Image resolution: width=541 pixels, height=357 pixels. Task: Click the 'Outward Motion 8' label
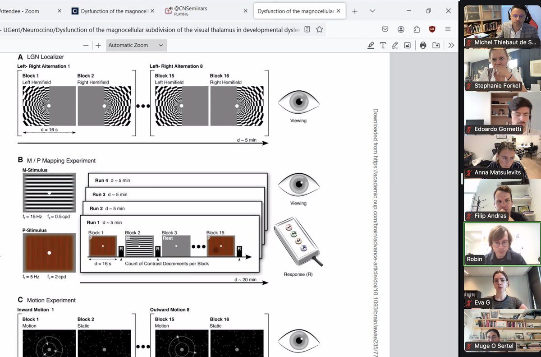tap(170, 310)
